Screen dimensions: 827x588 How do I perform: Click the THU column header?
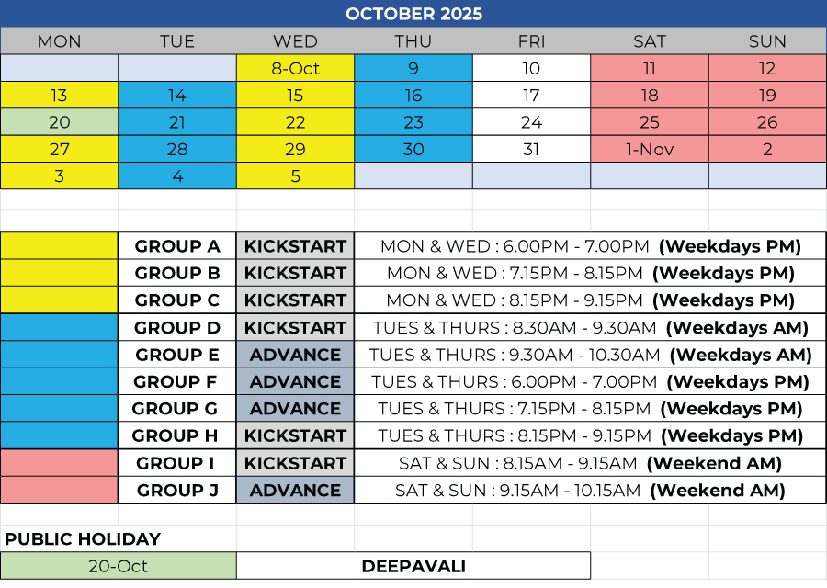(413, 41)
